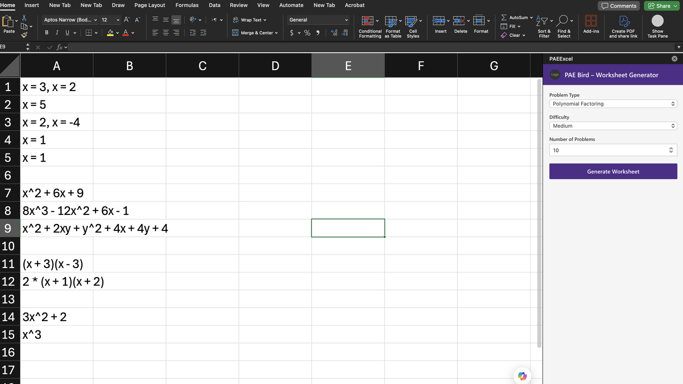Click the middle vertical align icon

(165, 19)
